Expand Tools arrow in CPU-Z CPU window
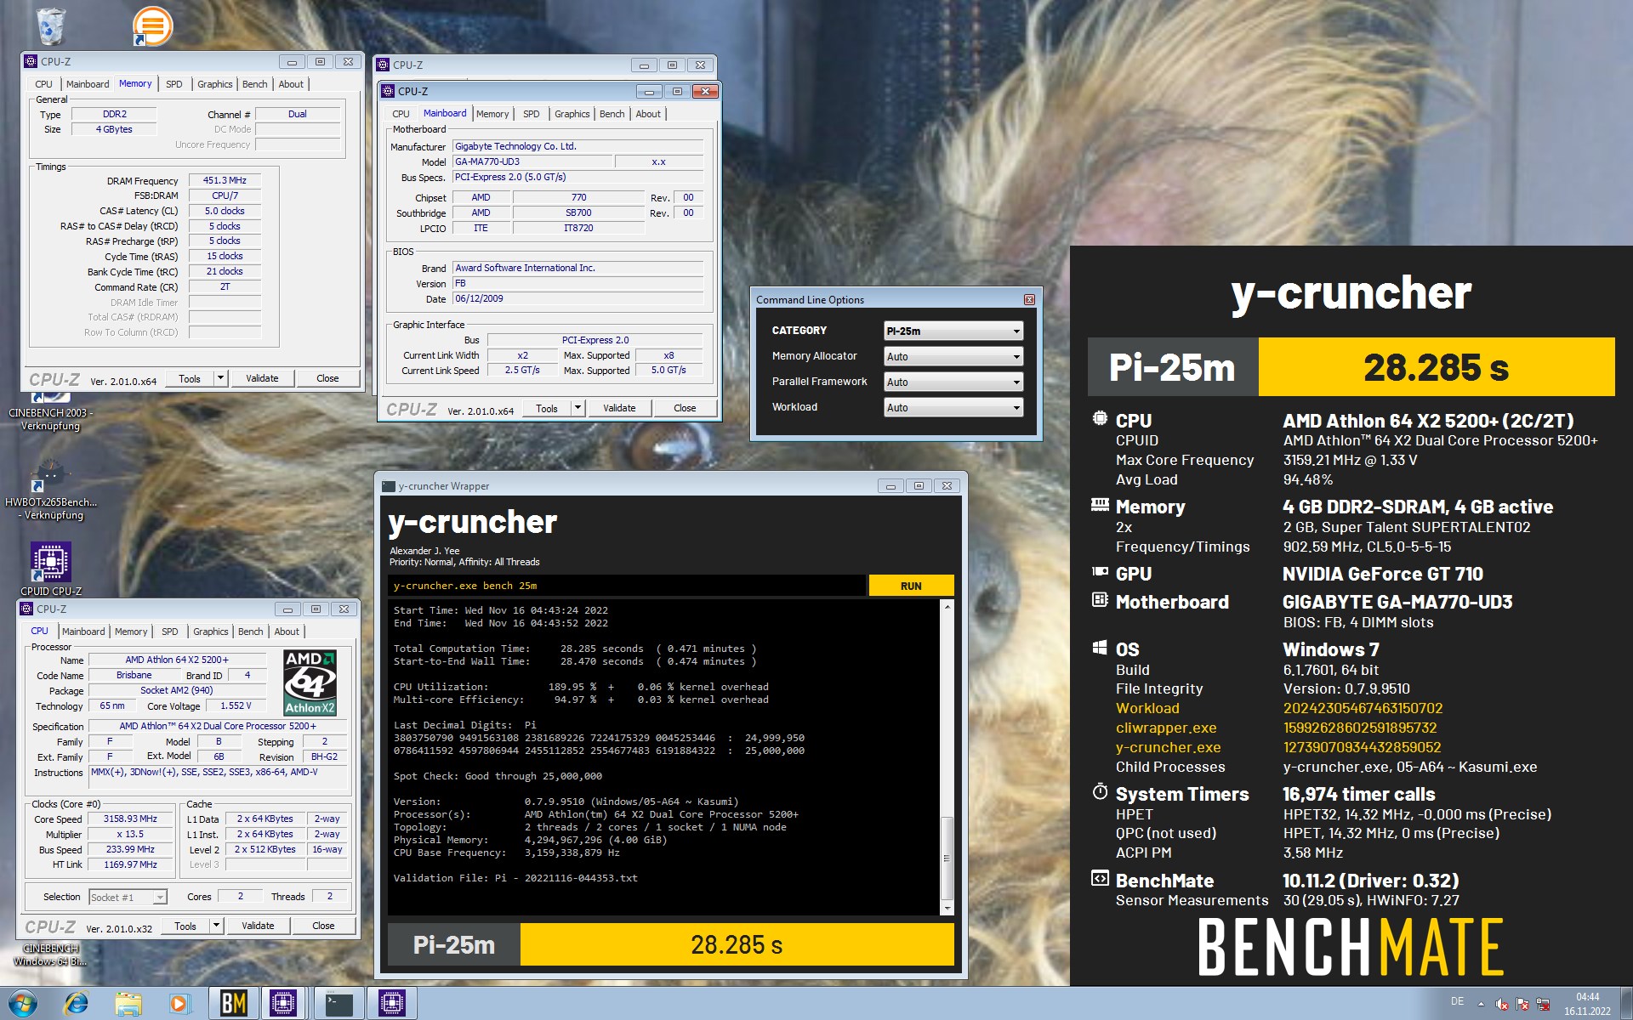 click(x=216, y=926)
